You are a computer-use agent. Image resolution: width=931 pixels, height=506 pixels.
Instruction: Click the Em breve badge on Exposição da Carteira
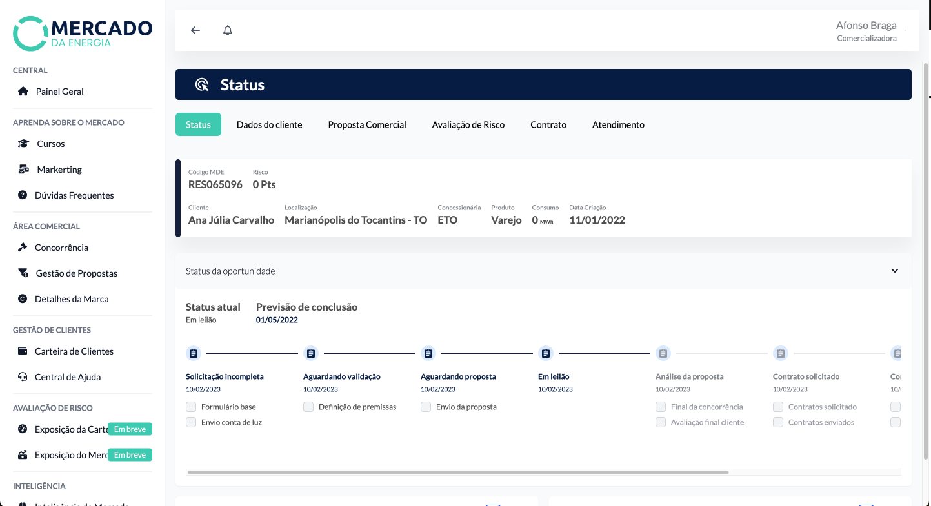point(130,429)
